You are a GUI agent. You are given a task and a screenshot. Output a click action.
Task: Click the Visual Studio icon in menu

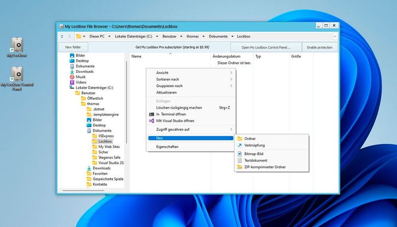click(x=152, y=121)
